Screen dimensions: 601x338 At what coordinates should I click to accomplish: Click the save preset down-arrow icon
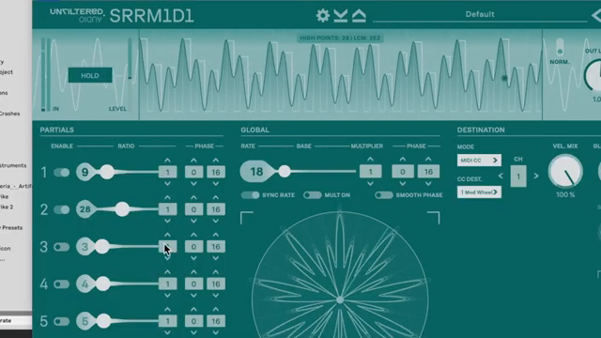340,15
